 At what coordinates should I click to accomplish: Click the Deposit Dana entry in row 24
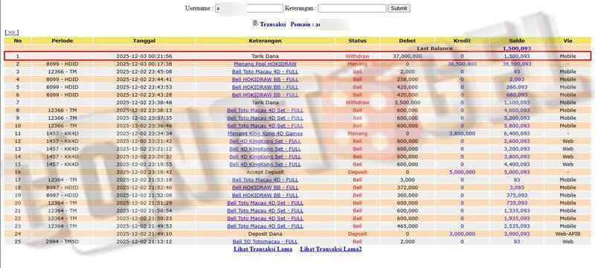pos(265,234)
